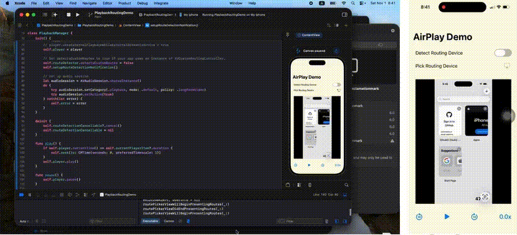Open the Editor menu
The height and width of the screenshot is (235, 517).
click(108, 3)
